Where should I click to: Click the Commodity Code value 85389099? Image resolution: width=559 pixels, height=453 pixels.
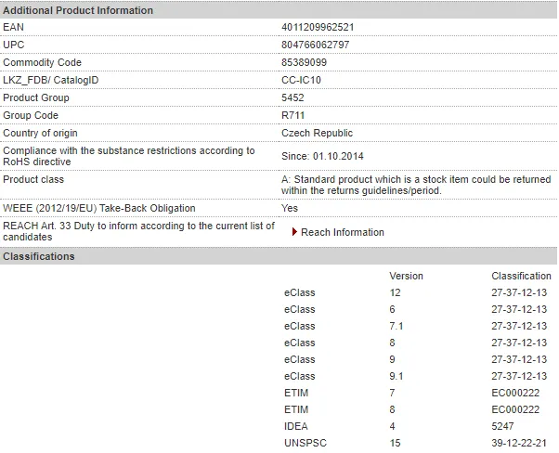pyautogui.click(x=304, y=62)
